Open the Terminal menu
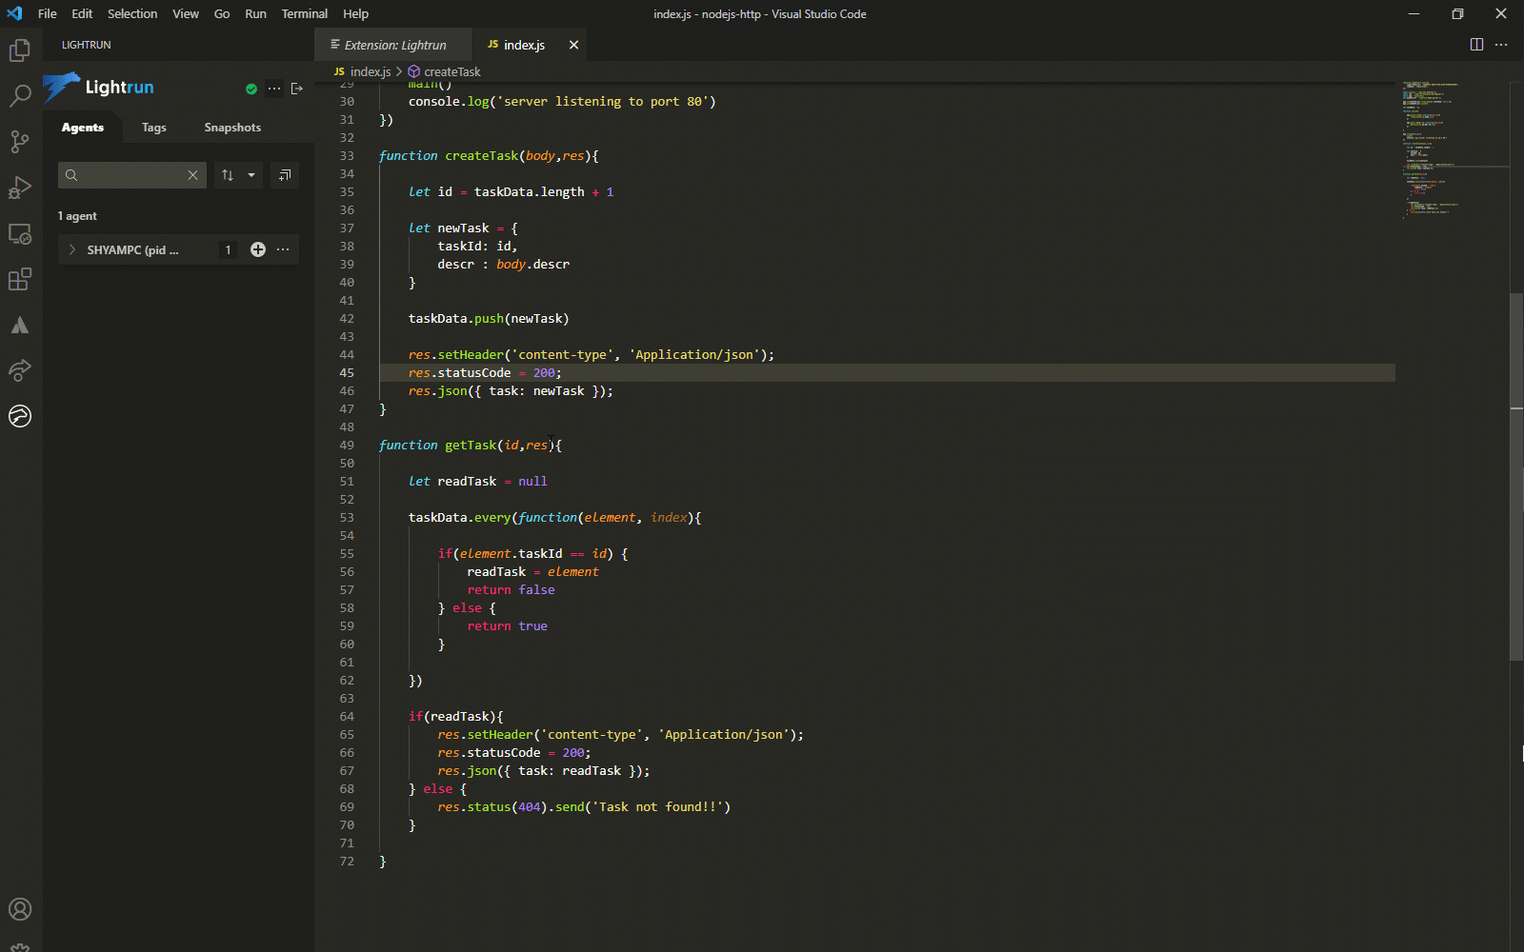Image resolution: width=1524 pixels, height=952 pixels. pyautogui.click(x=304, y=14)
